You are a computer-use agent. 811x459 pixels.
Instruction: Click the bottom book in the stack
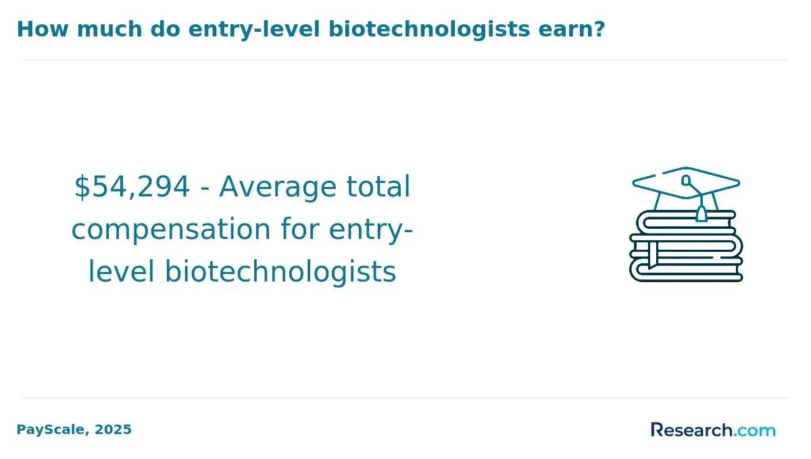pyautogui.click(x=686, y=269)
